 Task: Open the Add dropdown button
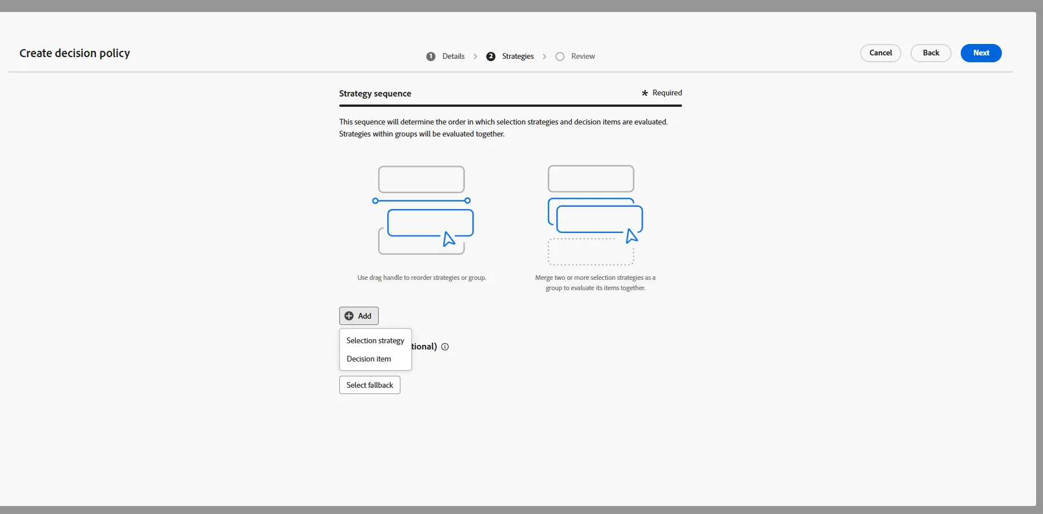pos(359,316)
